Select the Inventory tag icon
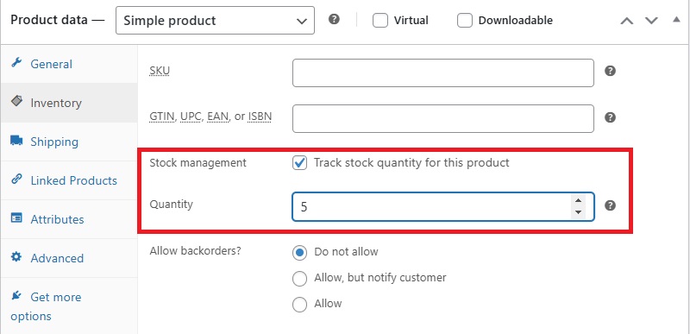 16,101
